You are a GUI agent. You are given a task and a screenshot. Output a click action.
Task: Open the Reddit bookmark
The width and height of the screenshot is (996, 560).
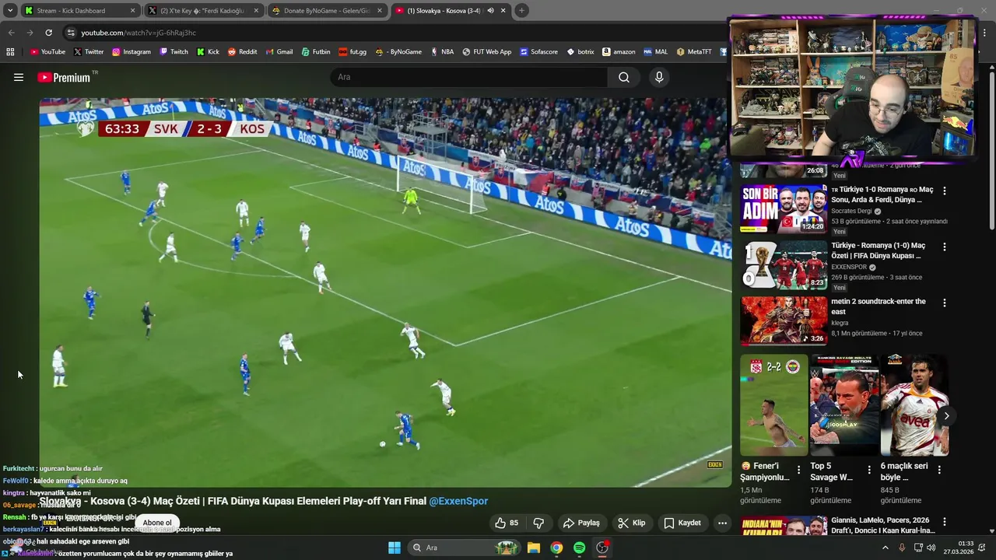242,51
